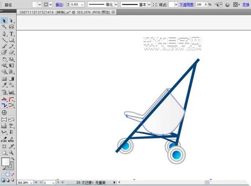Open the zoom level dropdown in status bar

click(x=31, y=183)
